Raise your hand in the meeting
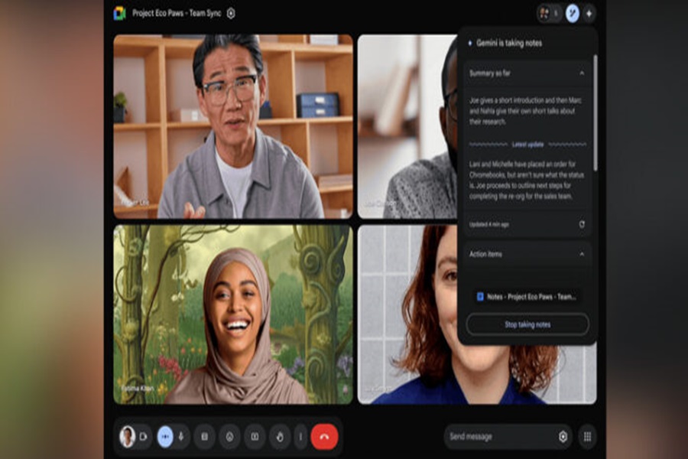 [x=280, y=436]
